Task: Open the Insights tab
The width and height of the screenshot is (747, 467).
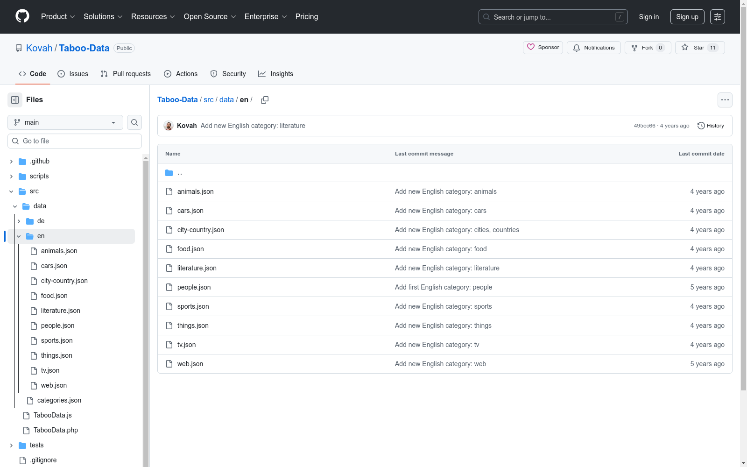Action: pos(276,74)
